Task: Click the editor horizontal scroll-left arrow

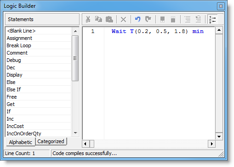Action: click(x=86, y=144)
